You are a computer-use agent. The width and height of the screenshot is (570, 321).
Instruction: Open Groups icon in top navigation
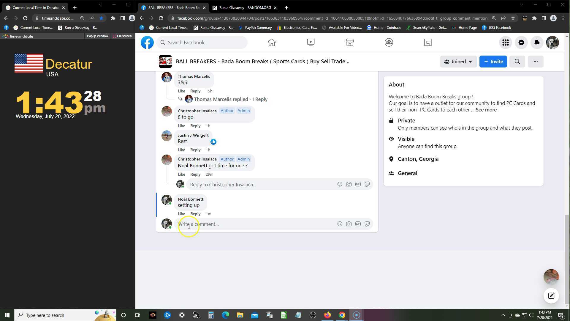pyautogui.click(x=389, y=43)
